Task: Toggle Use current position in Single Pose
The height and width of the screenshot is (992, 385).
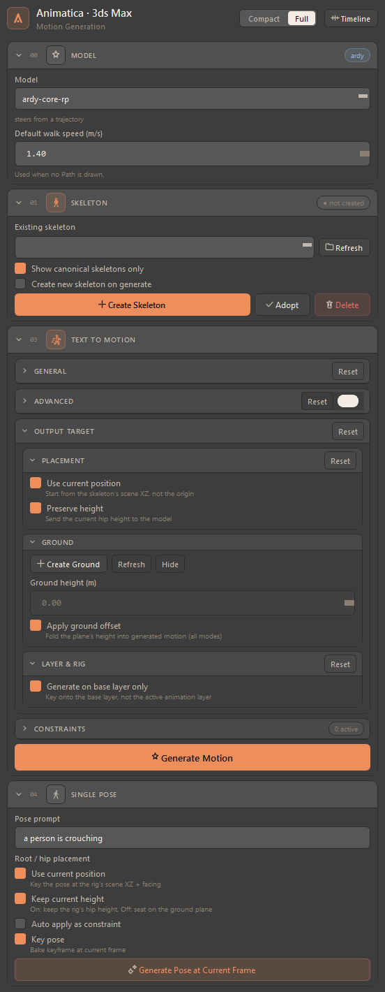Action: (x=20, y=874)
